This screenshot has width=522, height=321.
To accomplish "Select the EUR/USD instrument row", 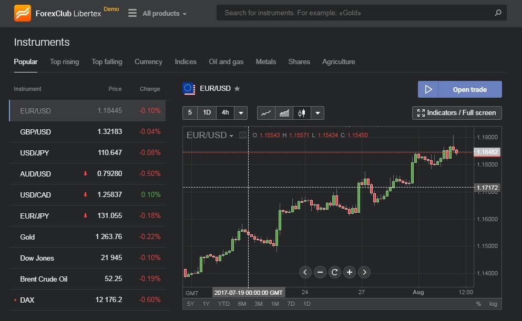I will [x=88, y=110].
